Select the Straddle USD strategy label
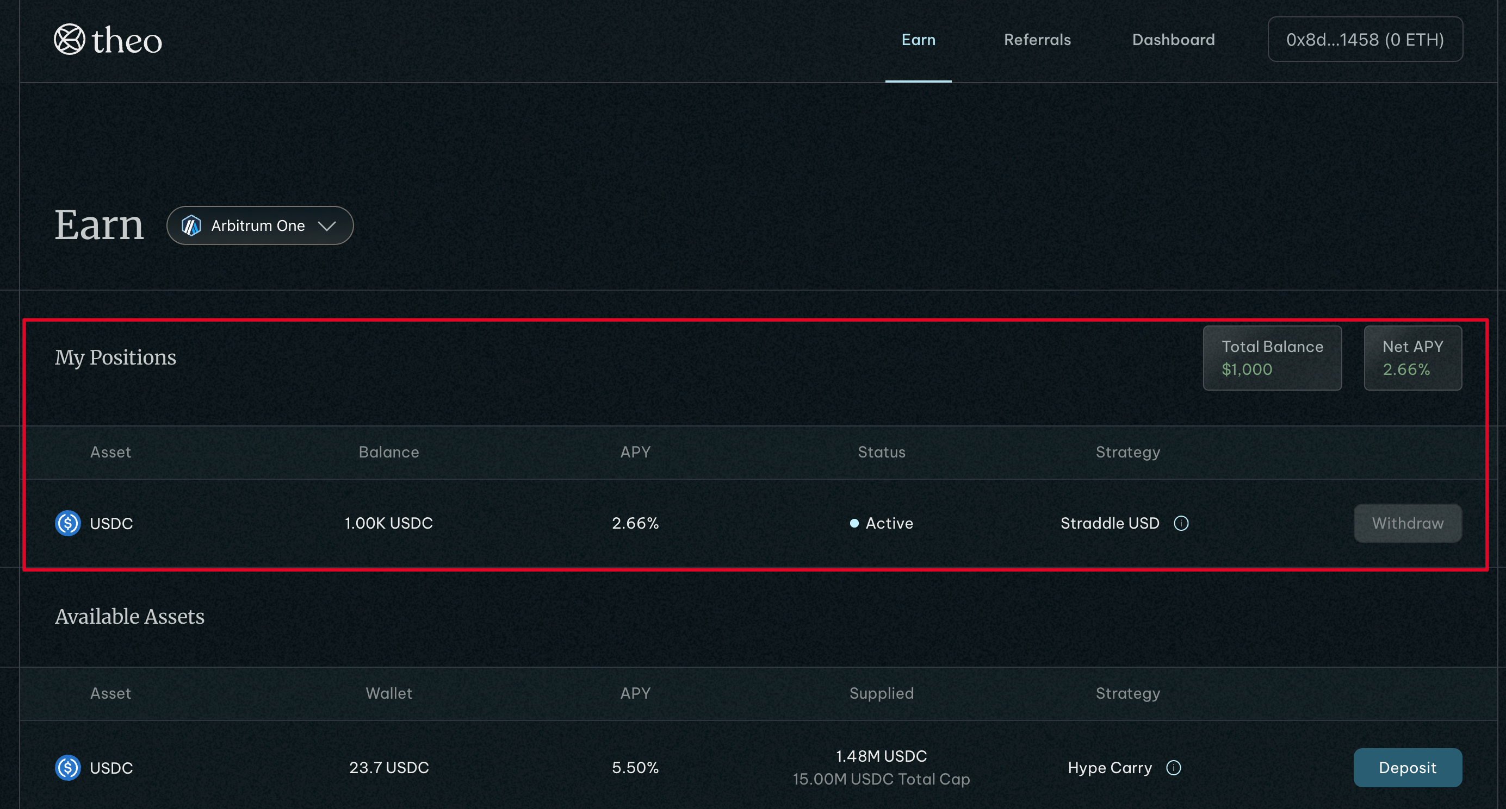Viewport: 1506px width, 809px height. click(1109, 523)
